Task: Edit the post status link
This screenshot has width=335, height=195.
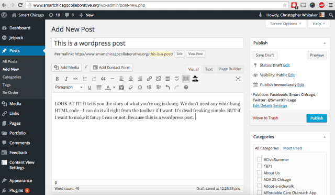Action: [x=286, y=66]
